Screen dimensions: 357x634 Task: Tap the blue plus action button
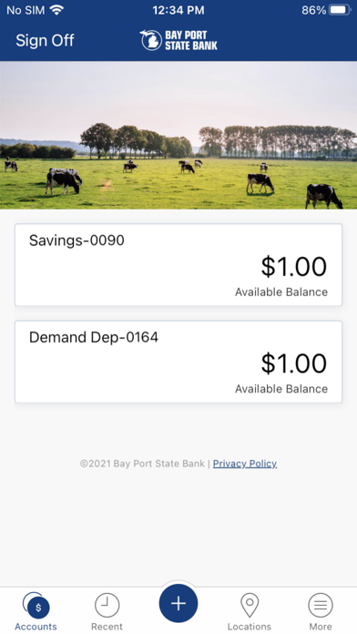tap(178, 603)
